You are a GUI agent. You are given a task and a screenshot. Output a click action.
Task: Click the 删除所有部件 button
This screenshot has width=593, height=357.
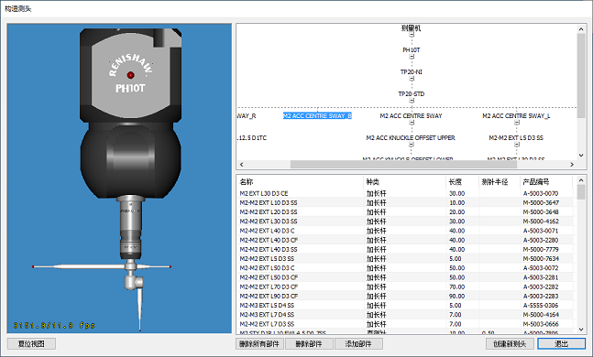259,344
